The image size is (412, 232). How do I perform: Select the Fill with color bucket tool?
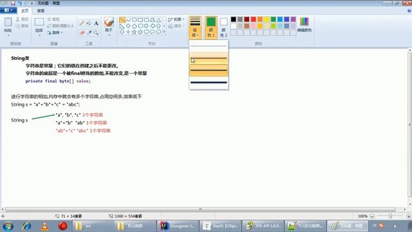(x=89, y=23)
